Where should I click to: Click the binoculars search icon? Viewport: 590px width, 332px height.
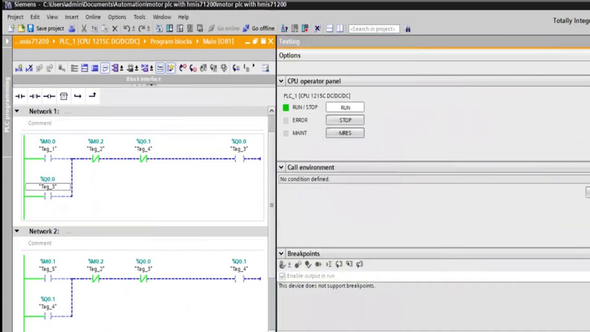407,29
